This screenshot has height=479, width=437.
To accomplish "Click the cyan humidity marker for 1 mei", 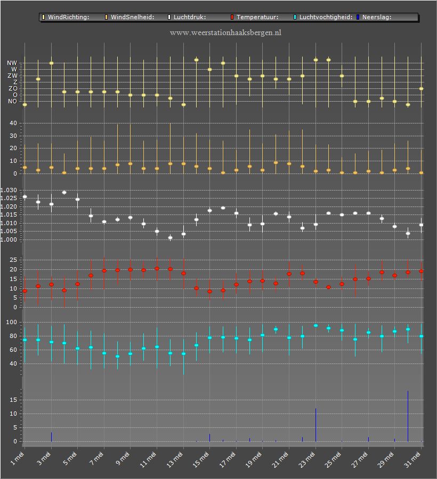I will 25,340.
